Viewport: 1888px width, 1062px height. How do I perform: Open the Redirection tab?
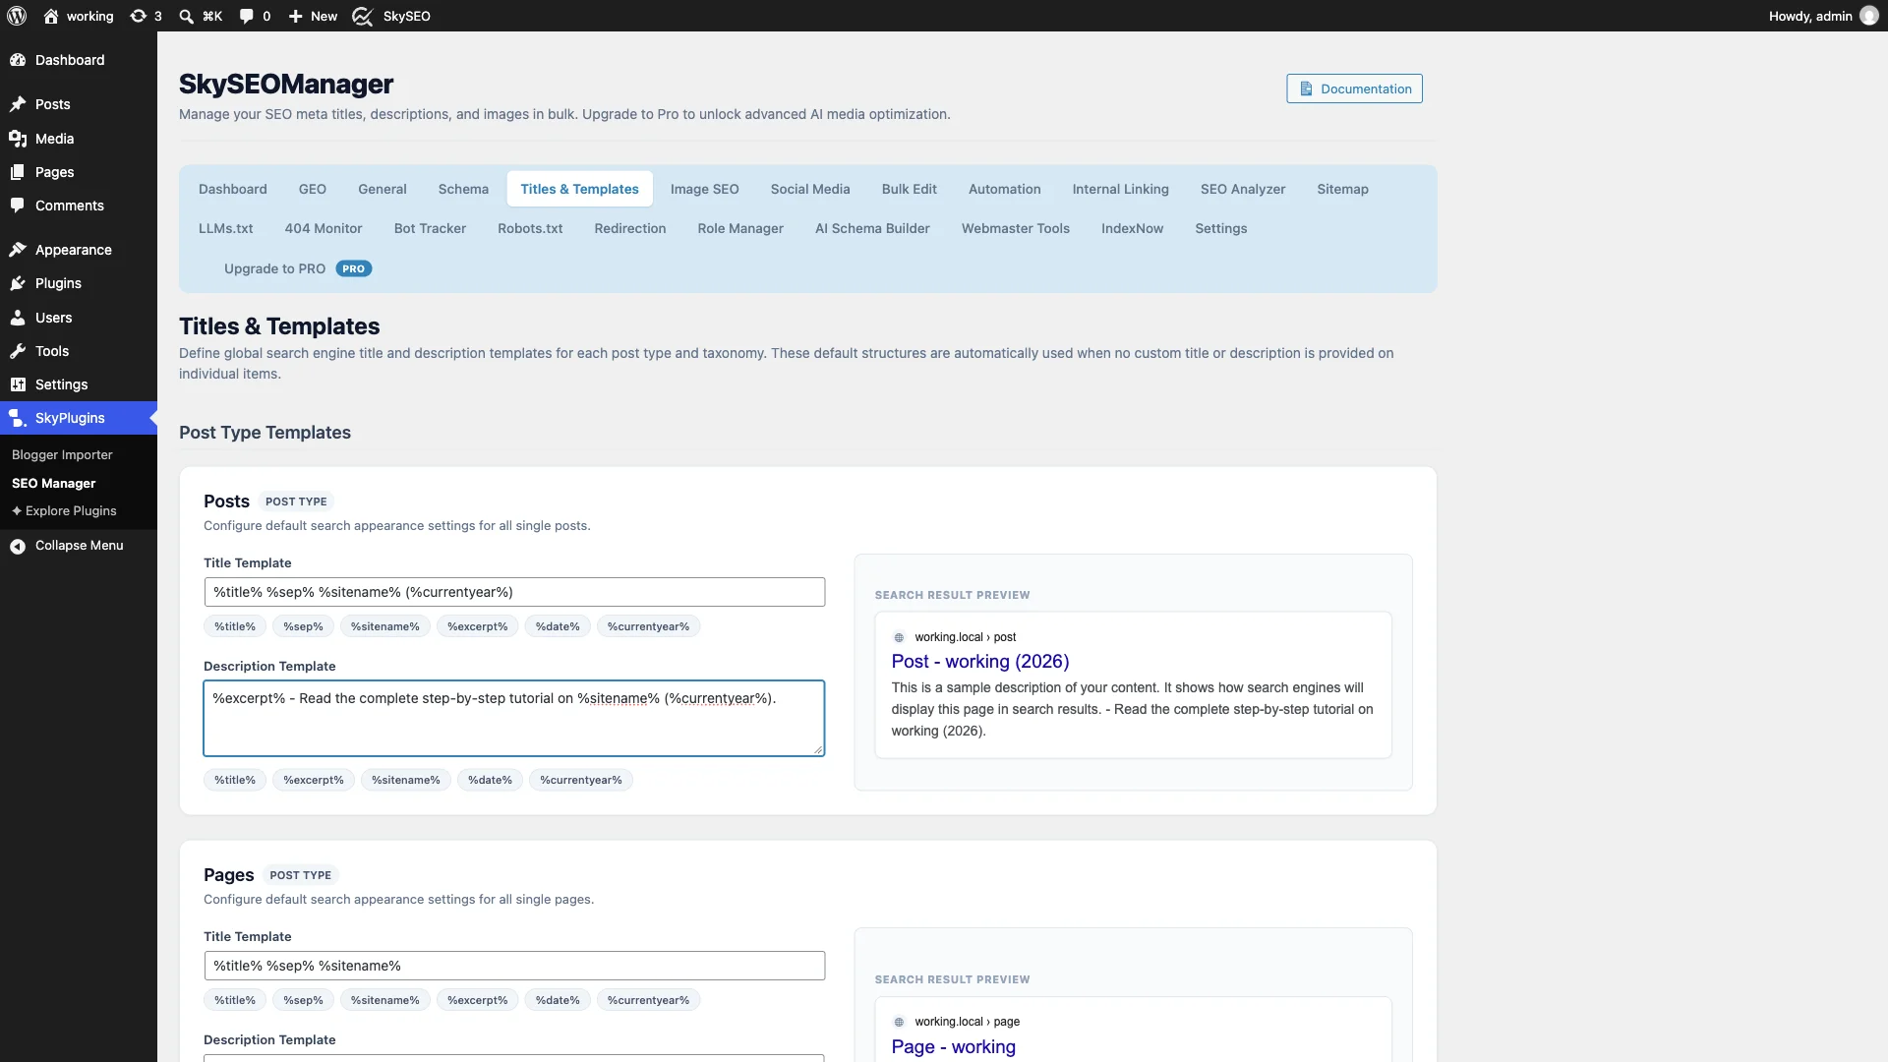630,228
